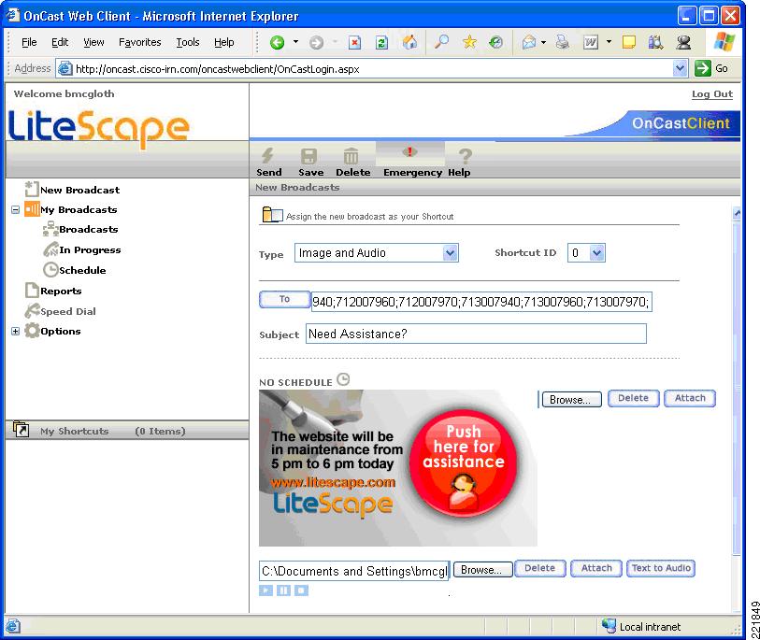Click the Save floppy disk icon
The width and height of the screenshot is (760, 640).
click(x=308, y=156)
